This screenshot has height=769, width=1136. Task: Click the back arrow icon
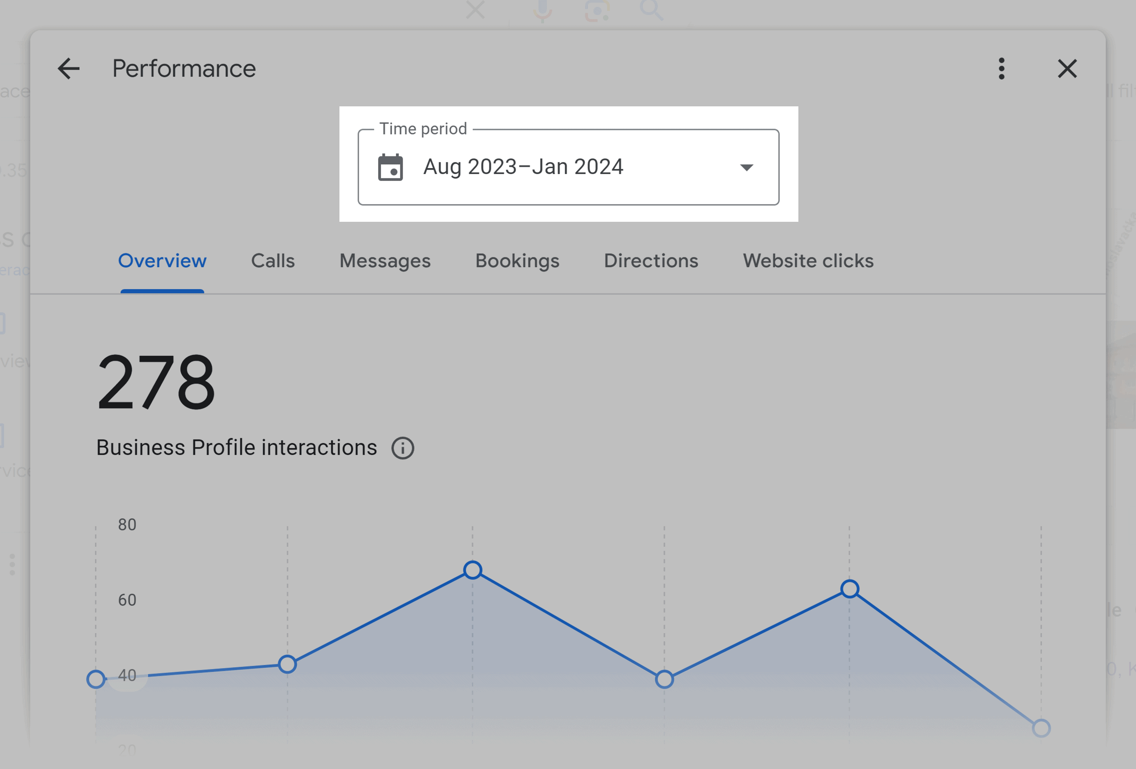68,68
